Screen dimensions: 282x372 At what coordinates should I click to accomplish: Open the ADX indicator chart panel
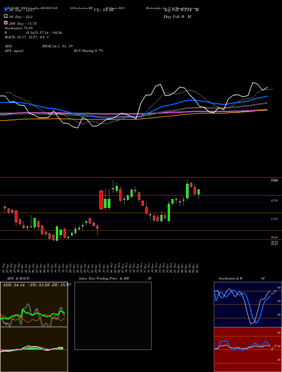click(x=34, y=304)
